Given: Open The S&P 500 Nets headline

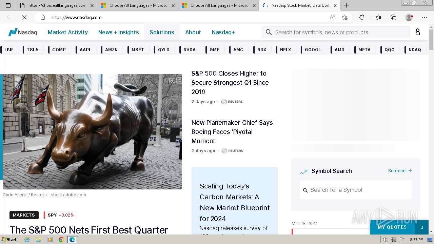Looking at the screenshot, I should 89,230.
